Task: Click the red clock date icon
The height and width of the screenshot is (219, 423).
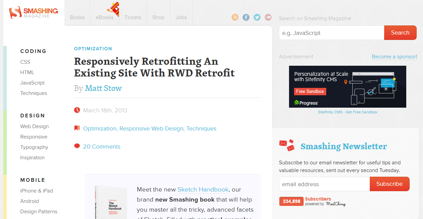Action: [77, 110]
